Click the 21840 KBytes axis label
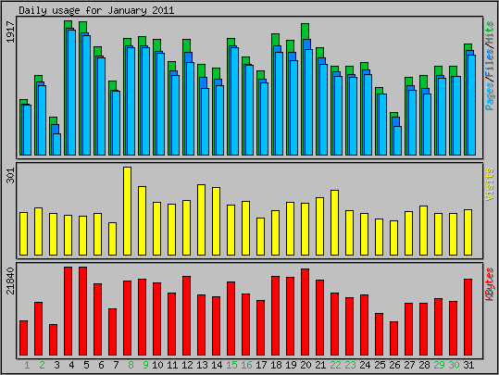The height and width of the screenshot is (375, 499). click(x=10, y=281)
